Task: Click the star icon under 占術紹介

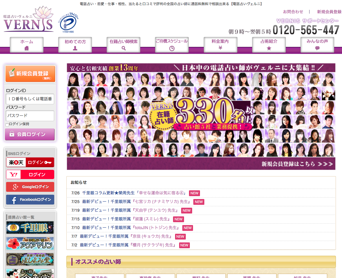Action: [x=269, y=48]
